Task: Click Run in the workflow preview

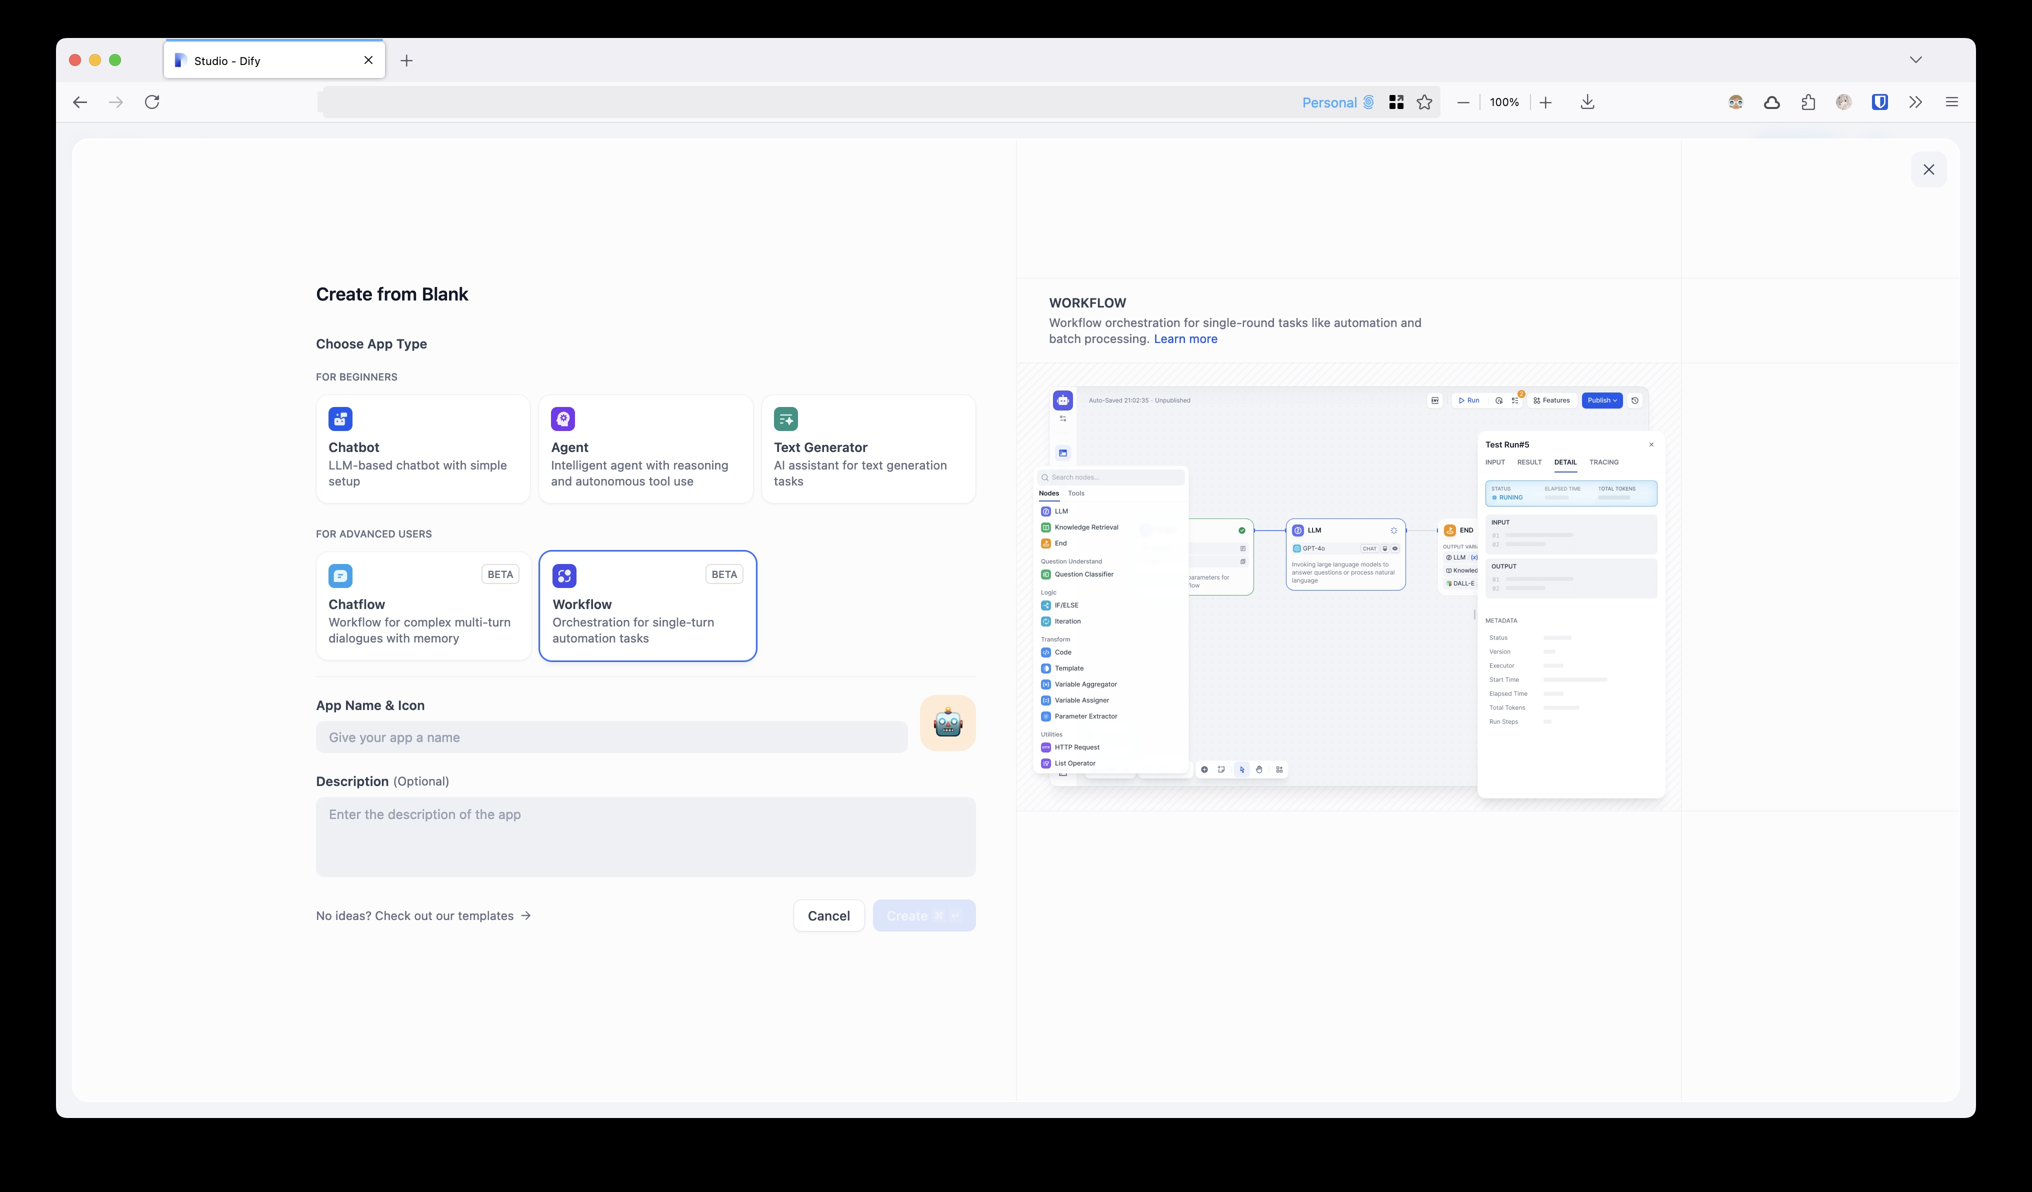Action: [1468, 400]
